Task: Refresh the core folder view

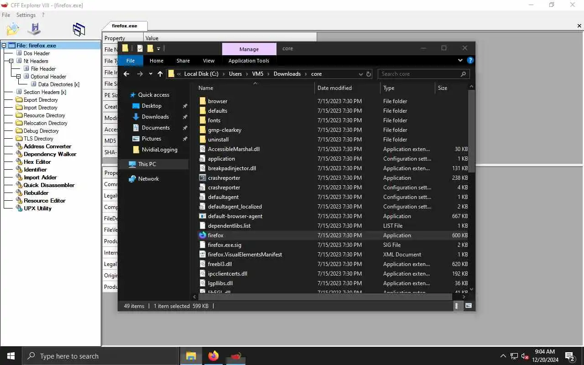Action: tap(369, 74)
